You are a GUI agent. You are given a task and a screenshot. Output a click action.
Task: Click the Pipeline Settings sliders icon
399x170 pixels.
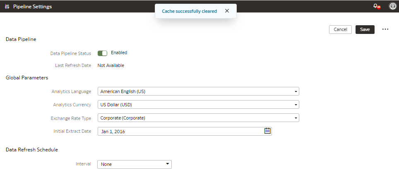click(7, 7)
